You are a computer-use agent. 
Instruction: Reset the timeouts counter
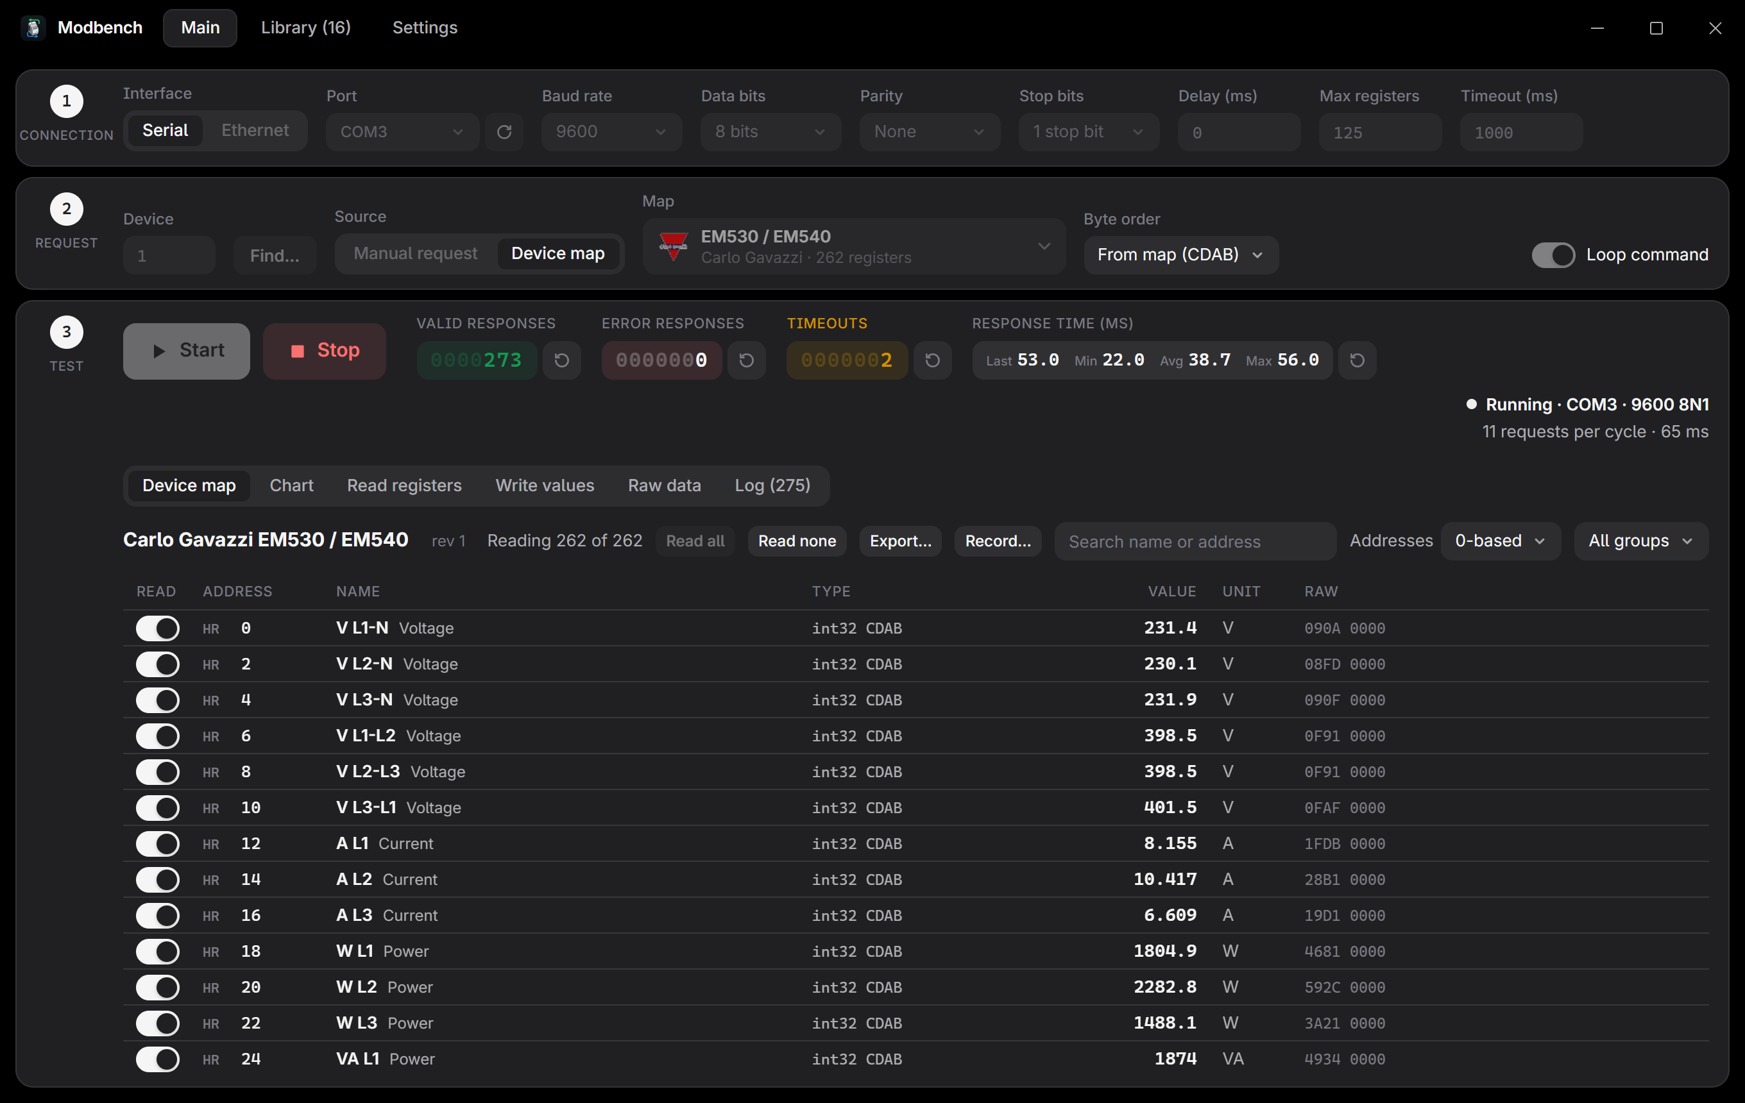click(x=933, y=360)
